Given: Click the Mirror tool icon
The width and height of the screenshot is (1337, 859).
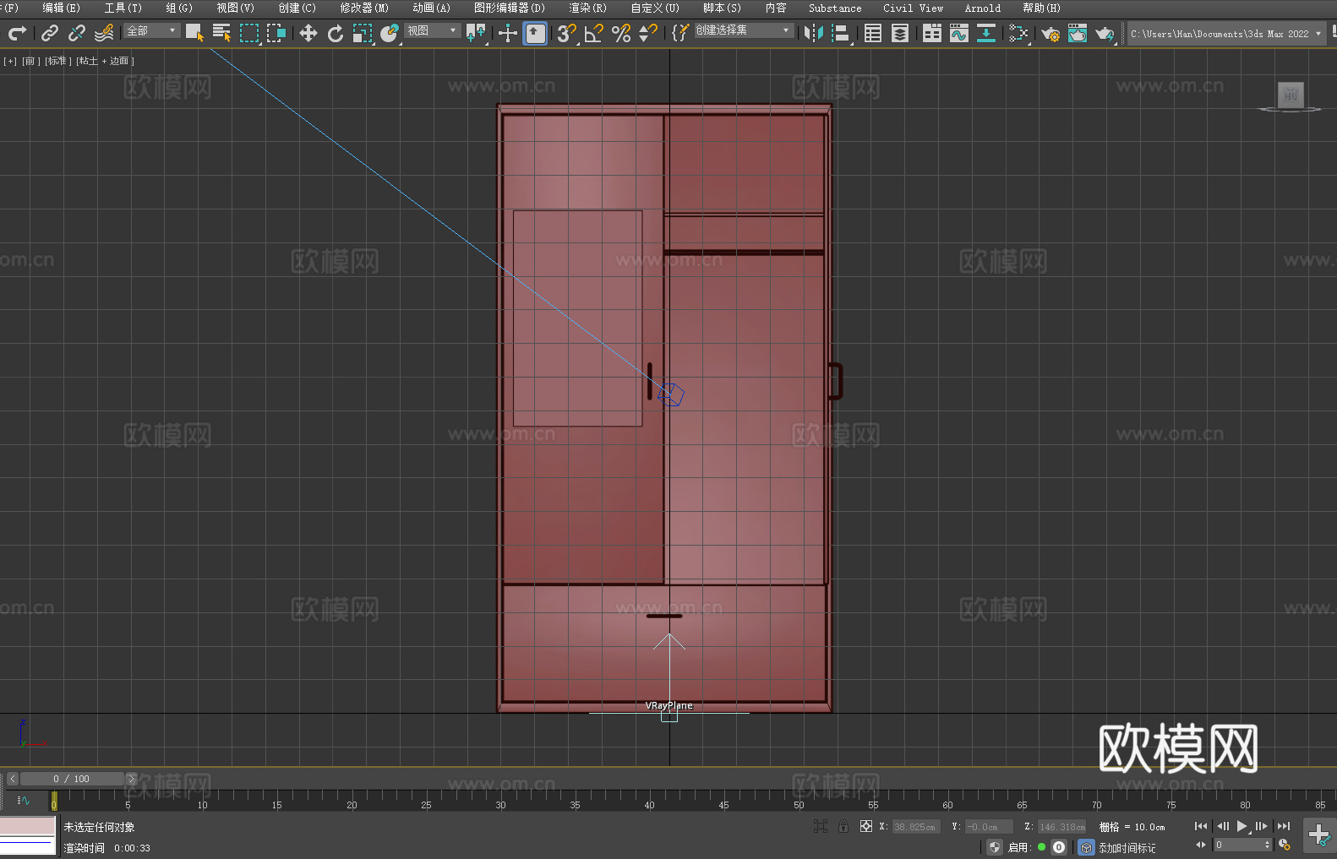Looking at the screenshot, I should [814, 33].
